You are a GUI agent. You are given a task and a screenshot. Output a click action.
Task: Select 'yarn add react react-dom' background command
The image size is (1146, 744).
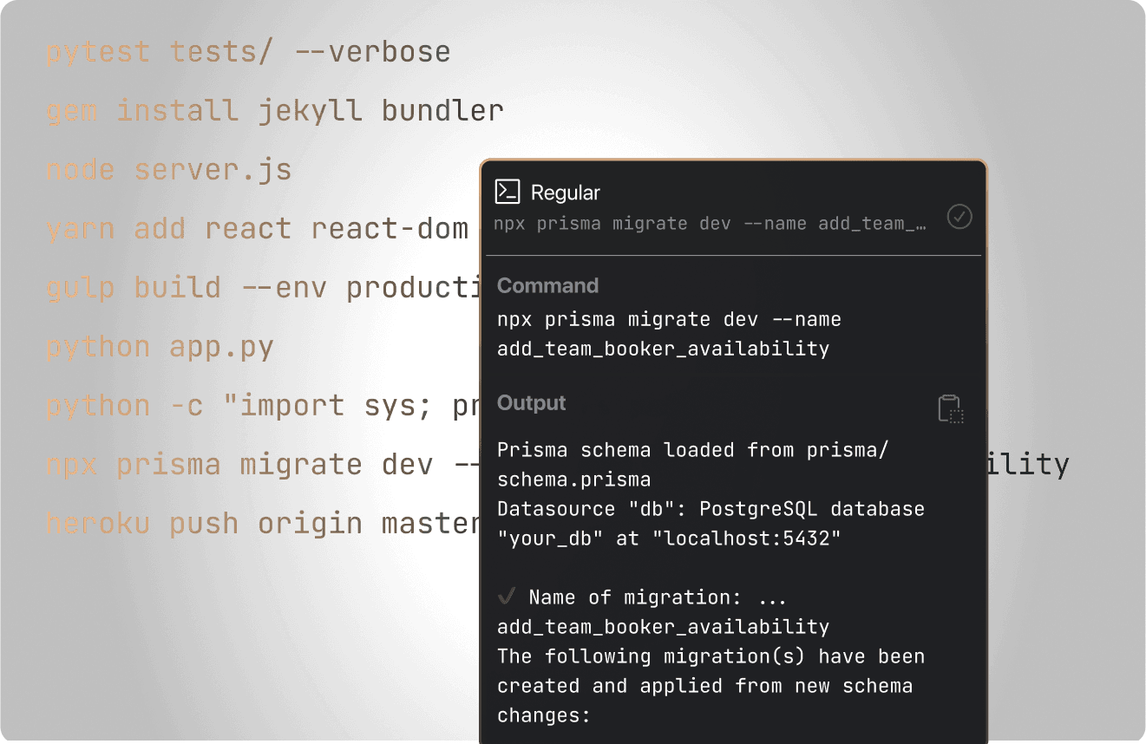coord(257,229)
